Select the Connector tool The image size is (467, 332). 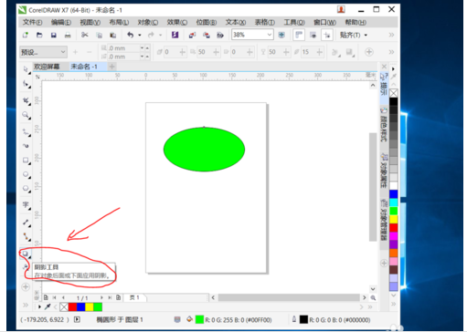click(26, 236)
